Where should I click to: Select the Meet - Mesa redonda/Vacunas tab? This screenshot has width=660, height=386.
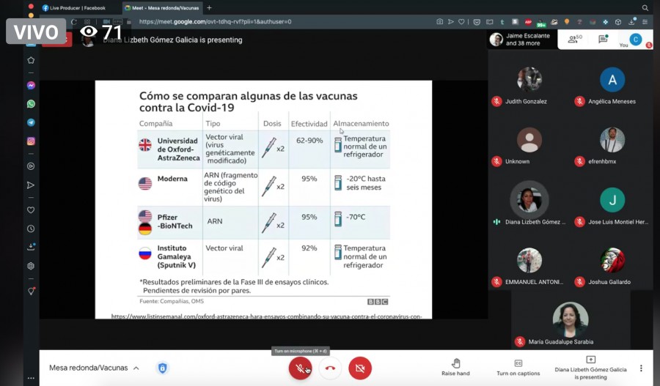coord(162,7)
